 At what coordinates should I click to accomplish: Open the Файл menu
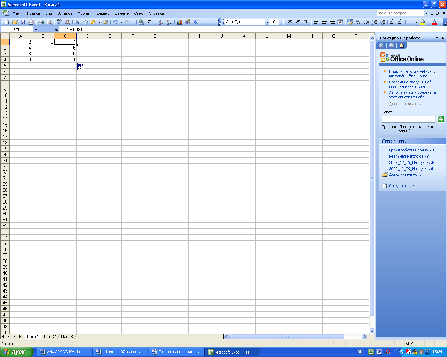[x=17, y=13]
